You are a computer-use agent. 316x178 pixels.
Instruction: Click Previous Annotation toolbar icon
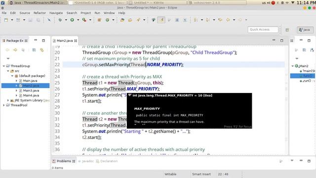point(208,20)
